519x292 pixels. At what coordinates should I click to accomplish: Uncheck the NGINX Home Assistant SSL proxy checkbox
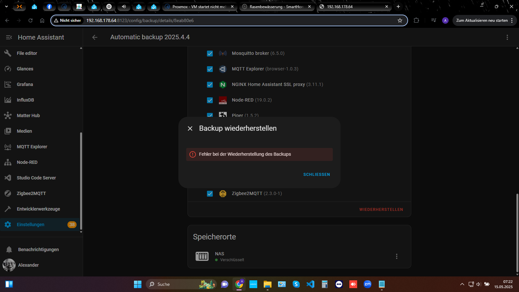coord(210,85)
